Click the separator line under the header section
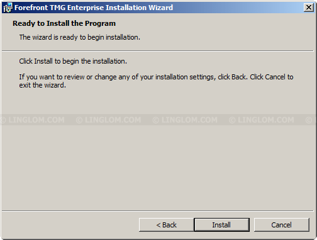Screen dimensions: 317x240 pos(158,51)
